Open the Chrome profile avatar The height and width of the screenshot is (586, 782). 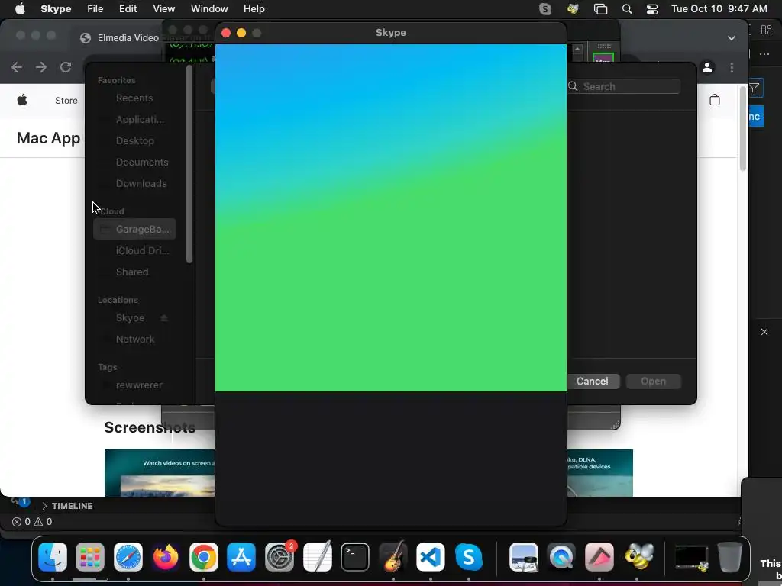(x=707, y=67)
